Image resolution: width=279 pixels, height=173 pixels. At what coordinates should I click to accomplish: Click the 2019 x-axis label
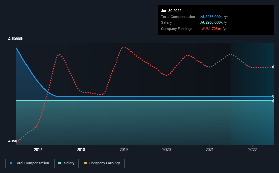coord(124,150)
